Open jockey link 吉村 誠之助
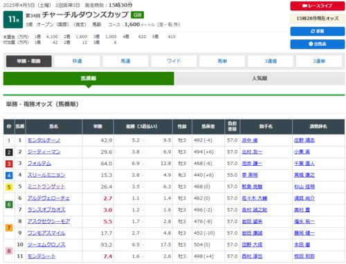This screenshot has width=346, height=264. [254, 210]
